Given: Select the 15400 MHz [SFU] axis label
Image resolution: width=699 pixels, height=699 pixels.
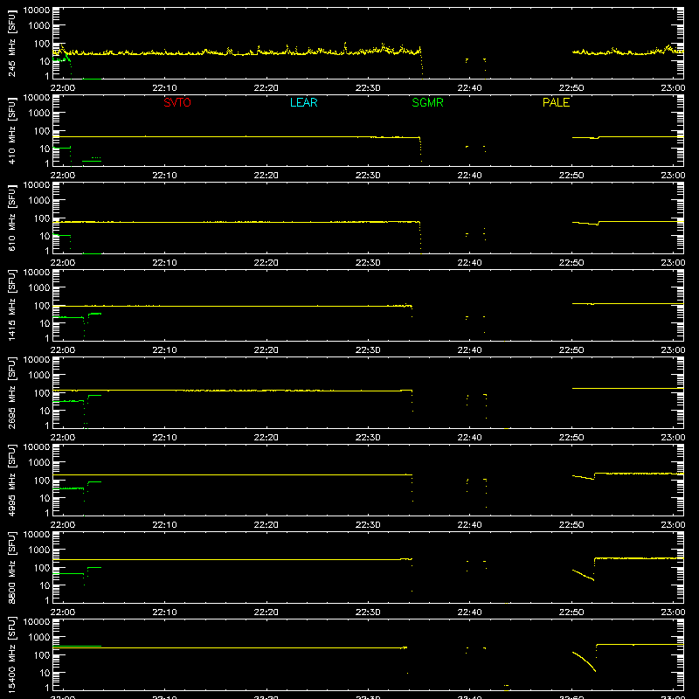Looking at the screenshot, I should [12, 654].
